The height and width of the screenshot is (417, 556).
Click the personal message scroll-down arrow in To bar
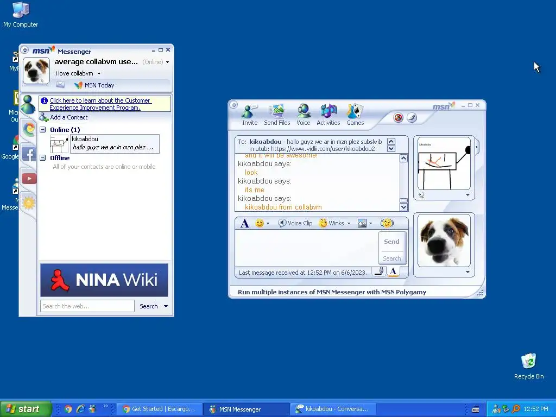[391, 149]
